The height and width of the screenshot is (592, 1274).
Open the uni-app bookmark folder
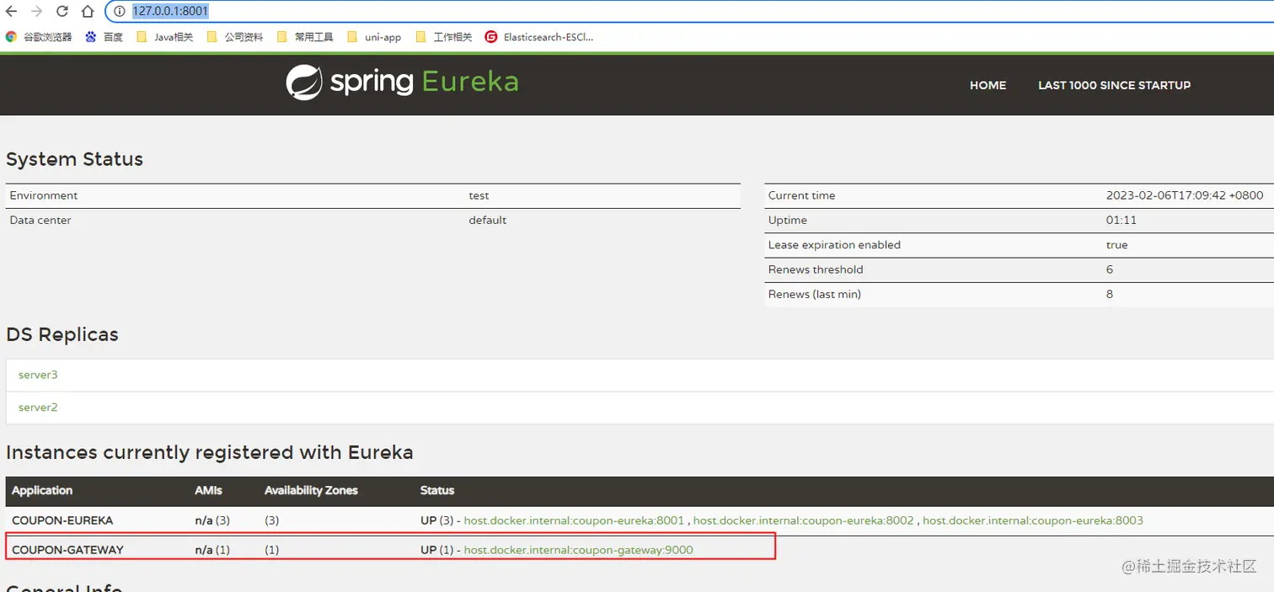click(374, 37)
